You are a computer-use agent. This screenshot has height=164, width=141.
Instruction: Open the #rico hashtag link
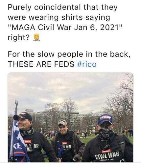(87, 64)
